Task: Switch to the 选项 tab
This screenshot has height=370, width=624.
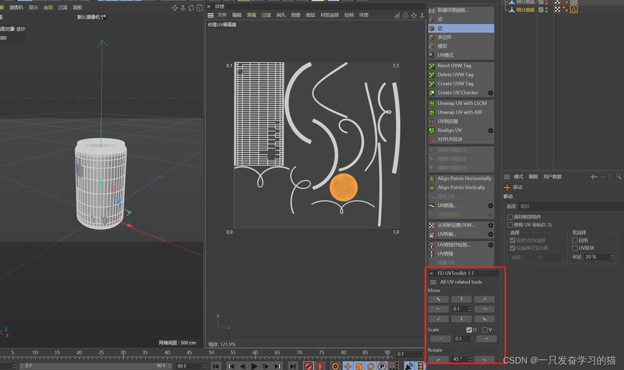Action: pos(511,206)
